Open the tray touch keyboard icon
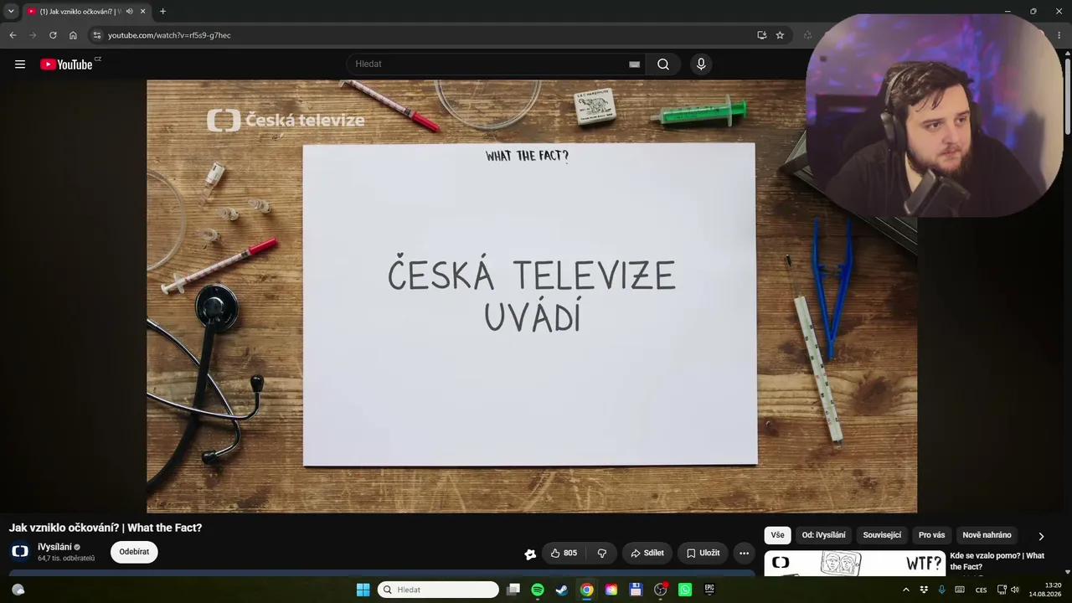This screenshot has height=603, width=1072. pyautogui.click(x=960, y=590)
